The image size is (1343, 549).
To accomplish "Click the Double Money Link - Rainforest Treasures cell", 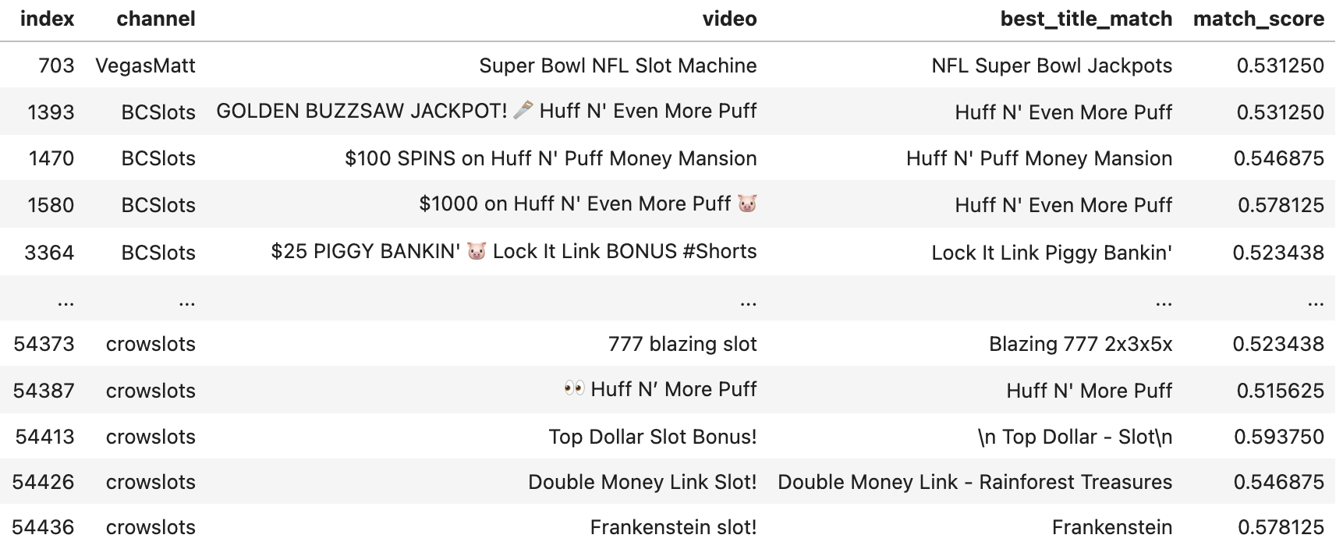I will point(975,482).
